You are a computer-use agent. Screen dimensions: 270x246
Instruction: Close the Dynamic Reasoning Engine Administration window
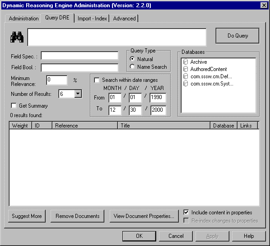coord(264,5)
